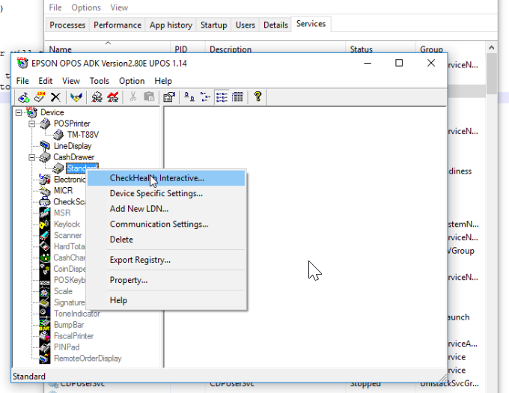Open Task Manager Startup tab
The width and height of the screenshot is (509, 393).
click(x=213, y=25)
